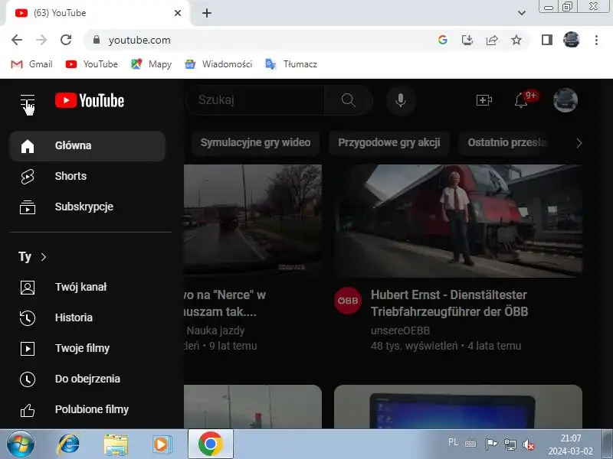The image size is (613, 459).
Task: Open the Windows Start menu
Action: point(21,444)
